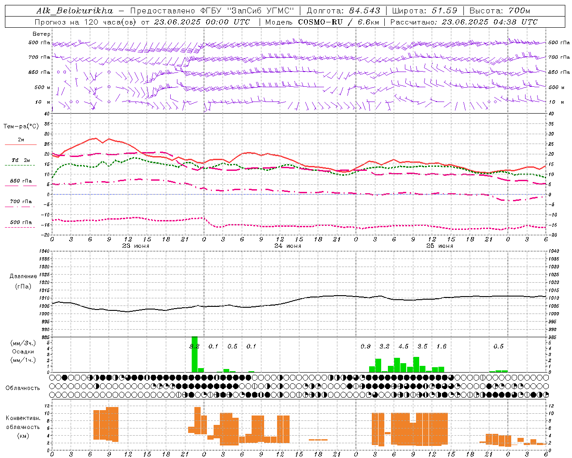Click the Облачность panel label
Viewport: 572px width, 458px height.
(23, 388)
